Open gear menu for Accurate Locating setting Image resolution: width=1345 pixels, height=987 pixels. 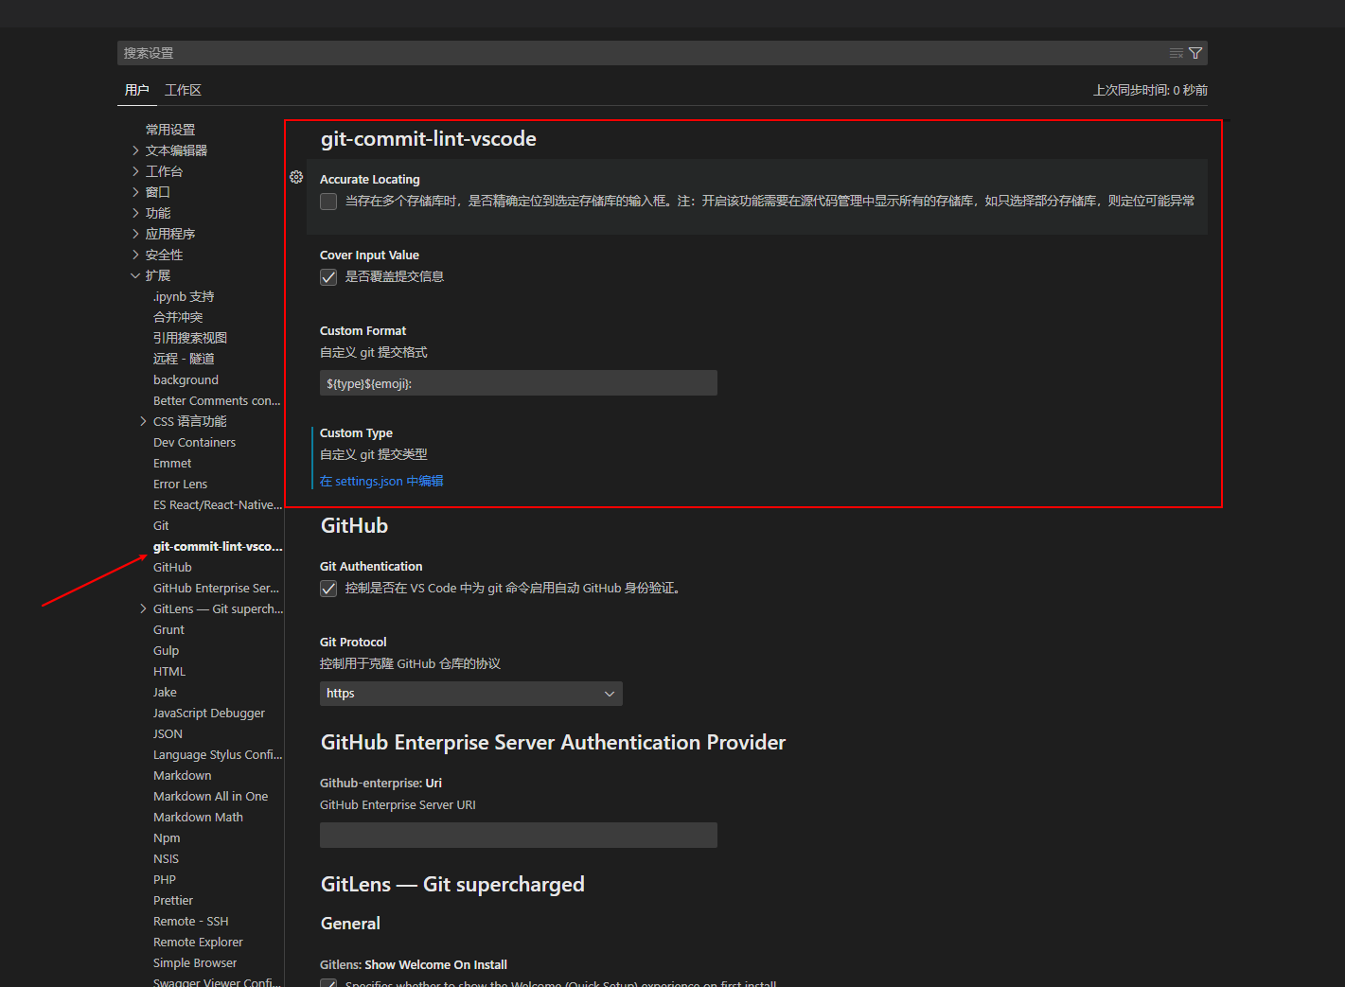point(296,177)
